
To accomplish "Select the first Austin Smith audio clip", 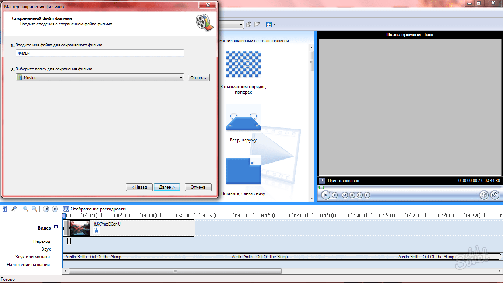I will point(146,257).
